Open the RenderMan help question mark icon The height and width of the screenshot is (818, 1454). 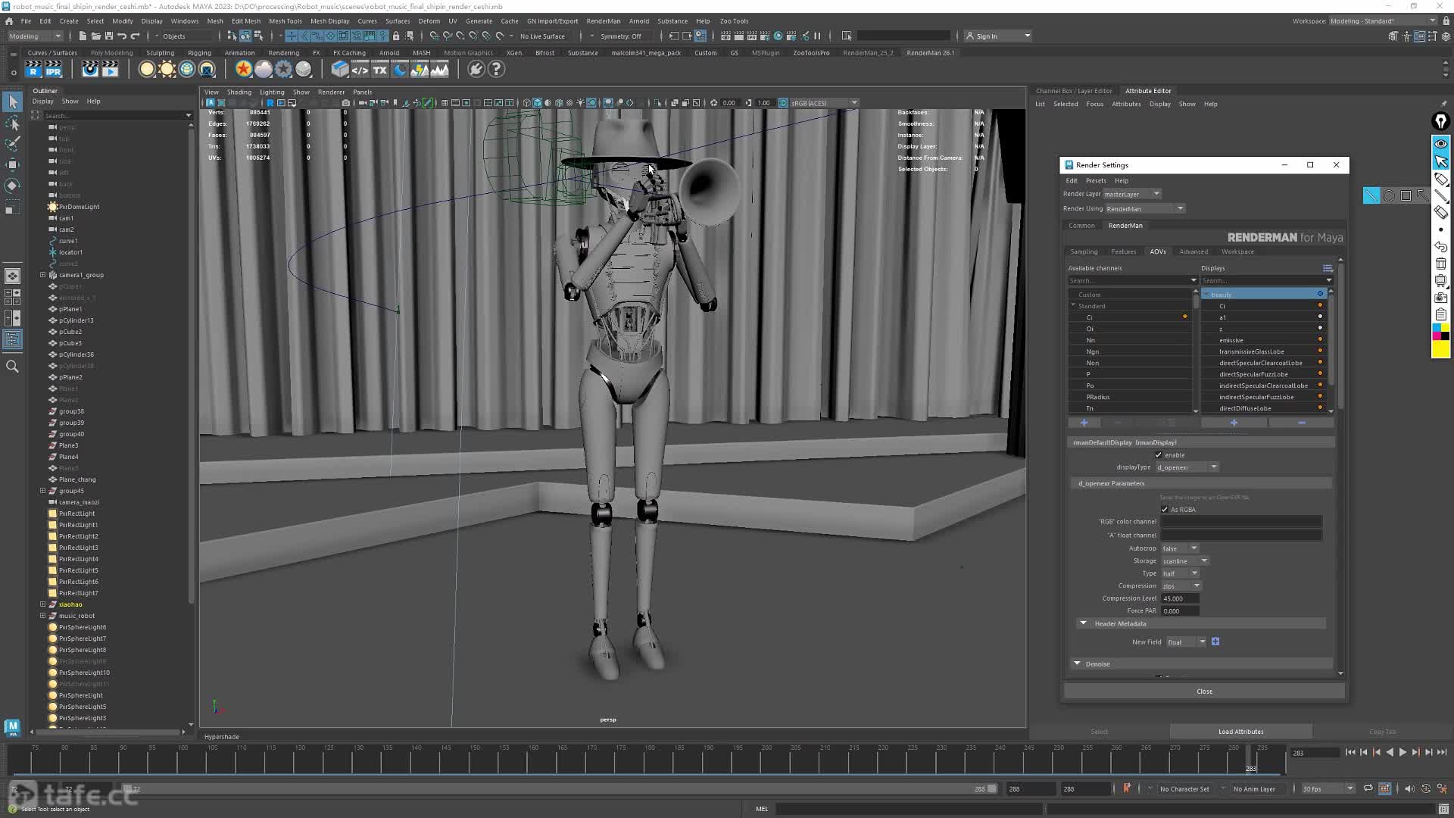point(496,70)
